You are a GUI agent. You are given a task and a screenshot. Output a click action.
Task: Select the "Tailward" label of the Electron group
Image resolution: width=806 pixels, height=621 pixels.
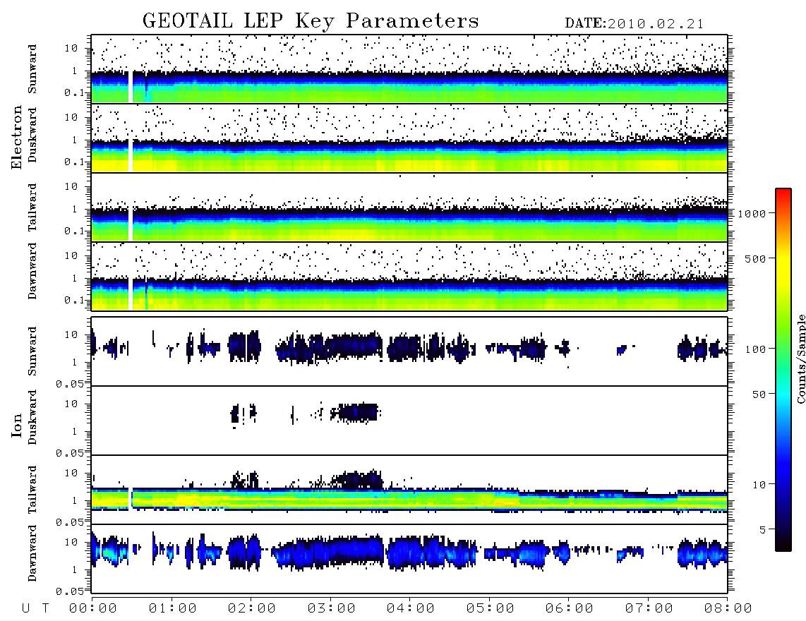(32, 207)
